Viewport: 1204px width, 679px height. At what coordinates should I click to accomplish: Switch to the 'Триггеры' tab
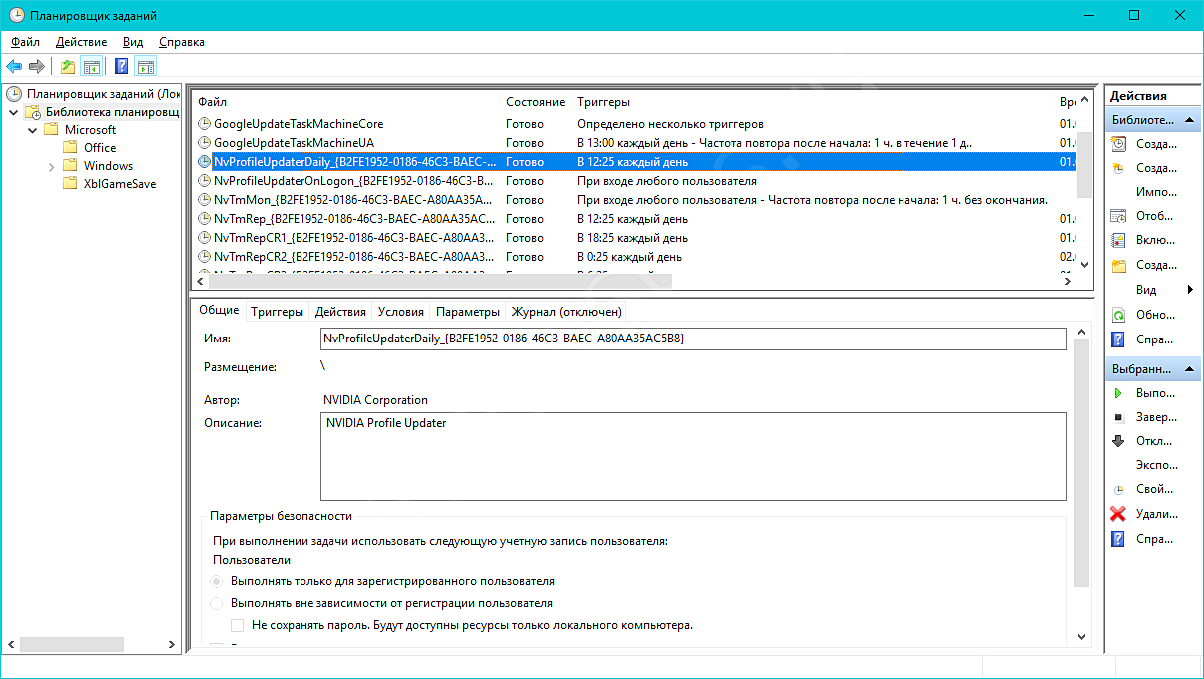tap(277, 312)
